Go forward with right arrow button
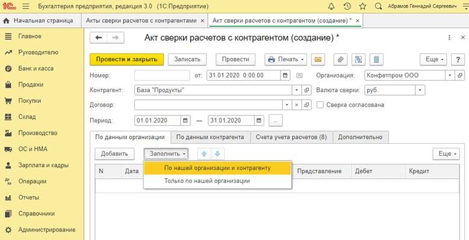 coord(116,37)
